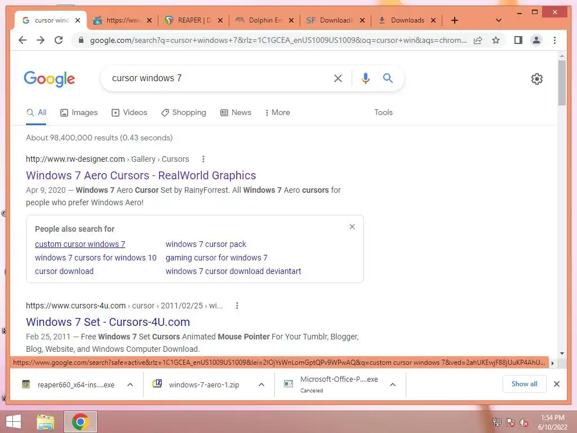Open options for rw-designer result
The image size is (577, 433).
203,159
